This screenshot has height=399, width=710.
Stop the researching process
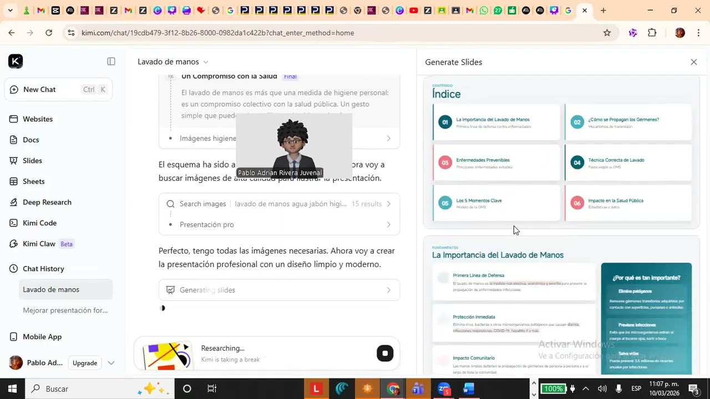pyautogui.click(x=385, y=354)
